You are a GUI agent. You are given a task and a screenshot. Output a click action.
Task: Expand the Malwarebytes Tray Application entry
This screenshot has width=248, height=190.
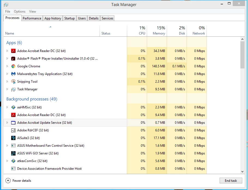click(x=7, y=74)
